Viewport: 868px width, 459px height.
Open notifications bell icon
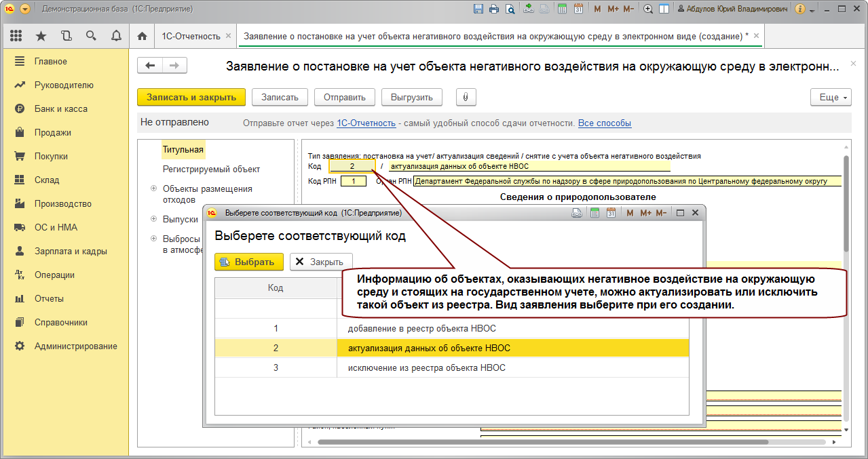click(116, 36)
